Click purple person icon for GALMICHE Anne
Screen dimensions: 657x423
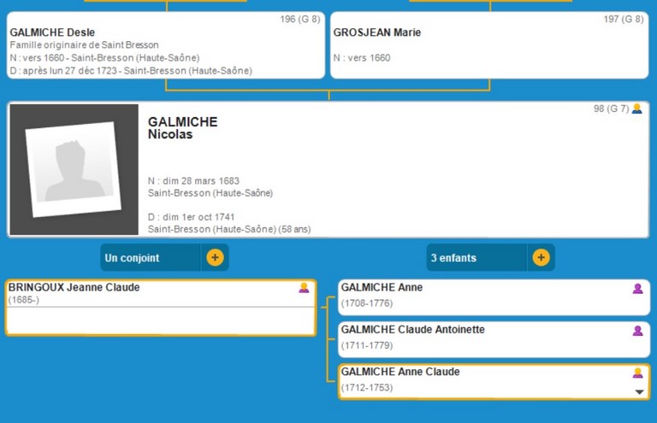[637, 289]
